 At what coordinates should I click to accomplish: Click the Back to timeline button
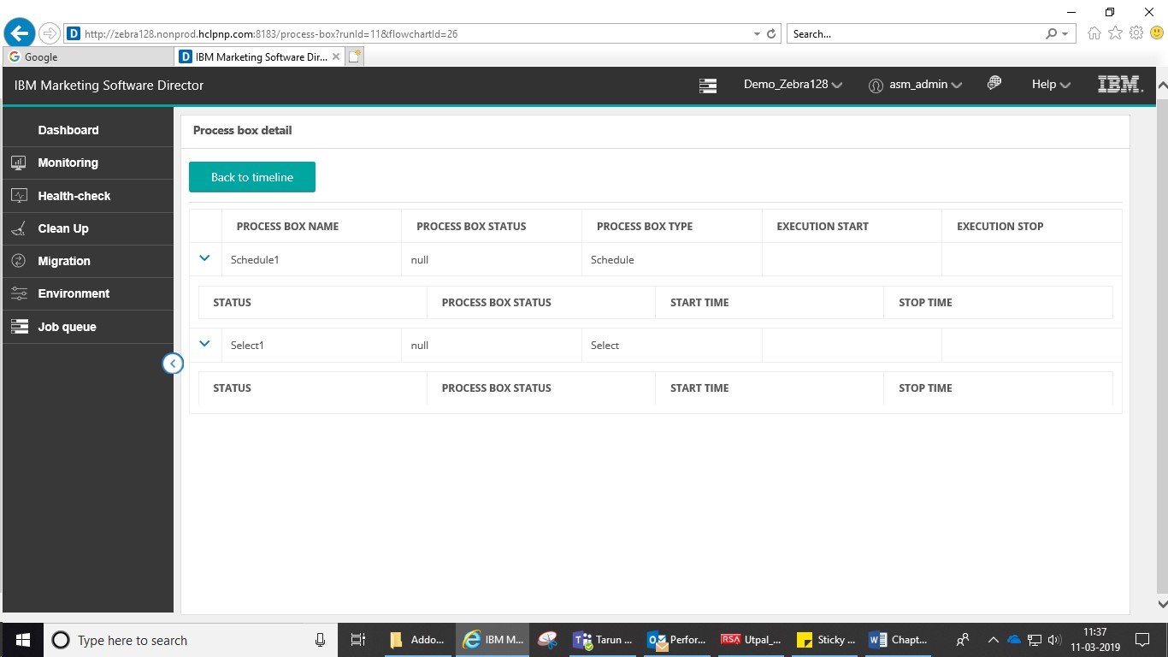point(252,177)
